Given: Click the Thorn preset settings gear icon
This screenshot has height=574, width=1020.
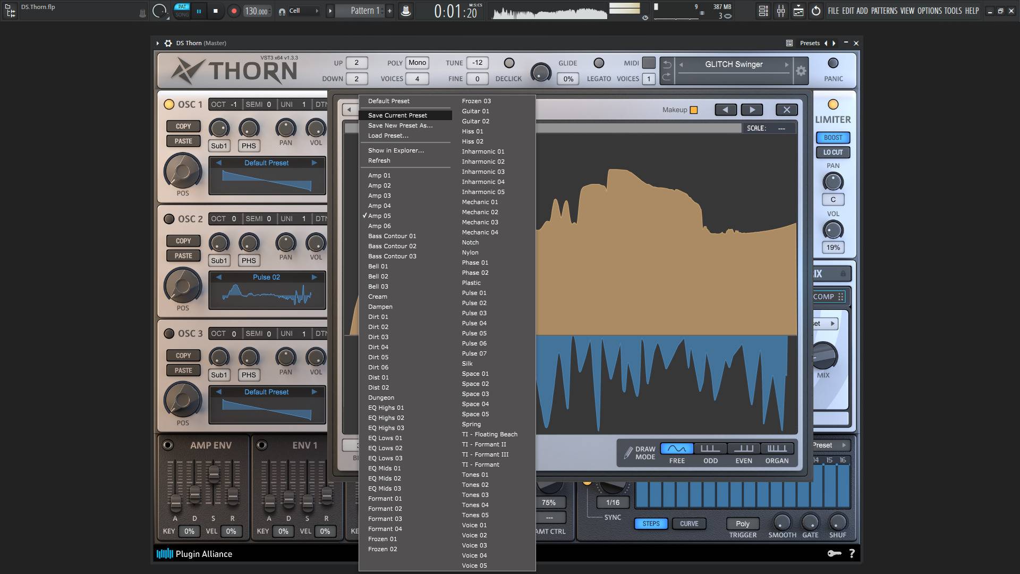Looking at the screenshot, I should tap(801, 71).
